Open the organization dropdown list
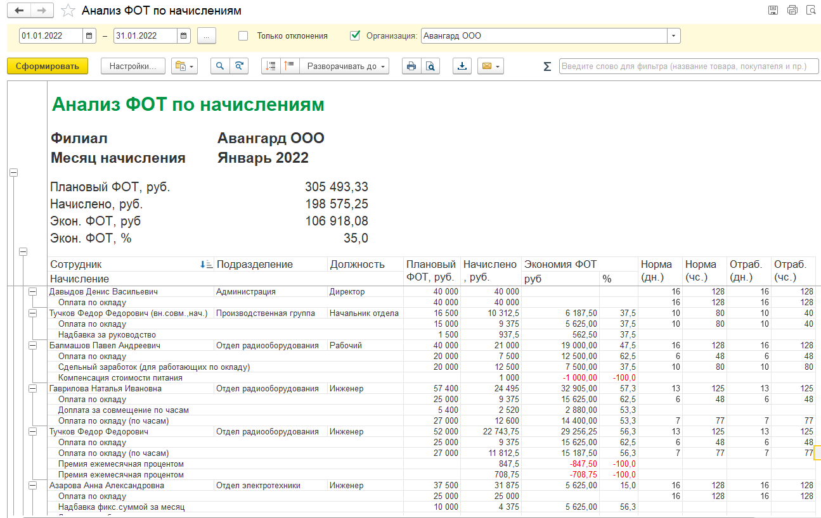 tap(673, 36)
